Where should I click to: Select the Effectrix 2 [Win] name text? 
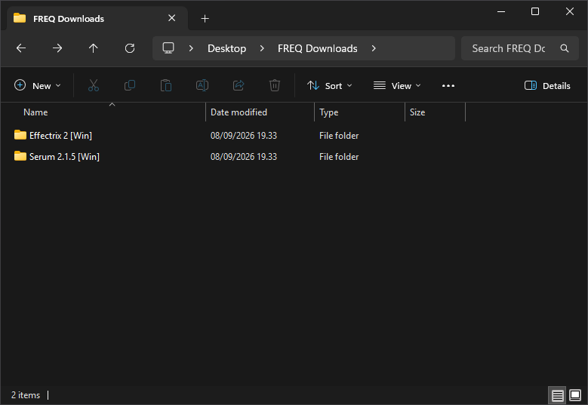pyautogui.click(x=60, y=135)
